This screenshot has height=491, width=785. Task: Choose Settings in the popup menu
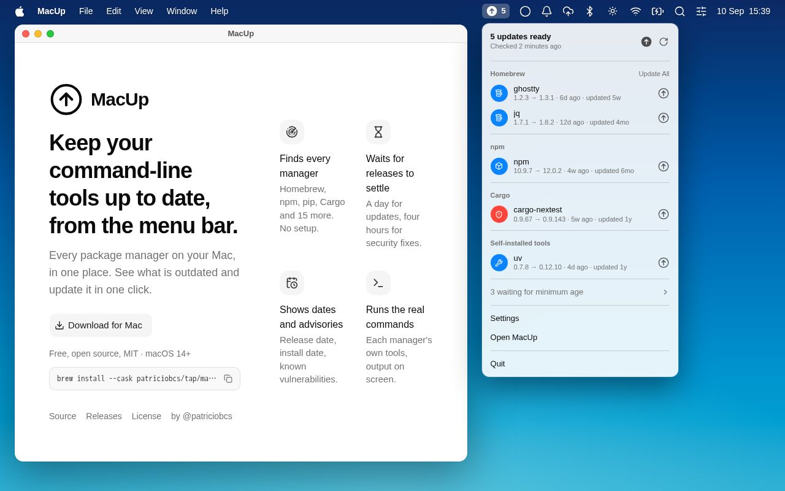point(580,318)
